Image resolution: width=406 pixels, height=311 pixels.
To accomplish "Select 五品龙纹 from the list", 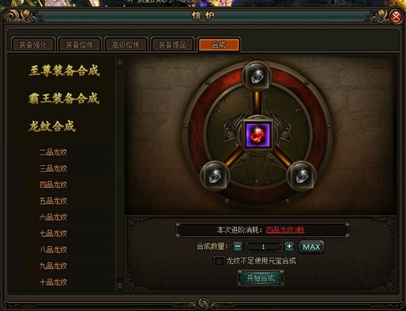I will pyautogui.click(x=53, y=201).
